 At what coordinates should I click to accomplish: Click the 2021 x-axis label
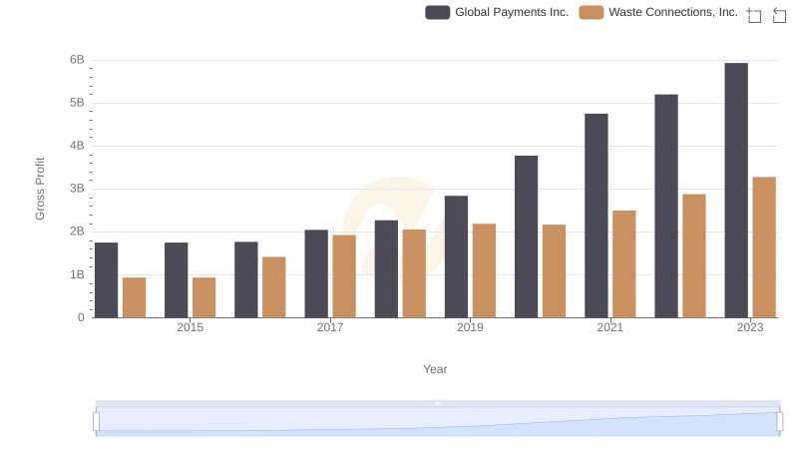pos(609,327)
